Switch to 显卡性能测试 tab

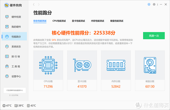pos(78,21)
